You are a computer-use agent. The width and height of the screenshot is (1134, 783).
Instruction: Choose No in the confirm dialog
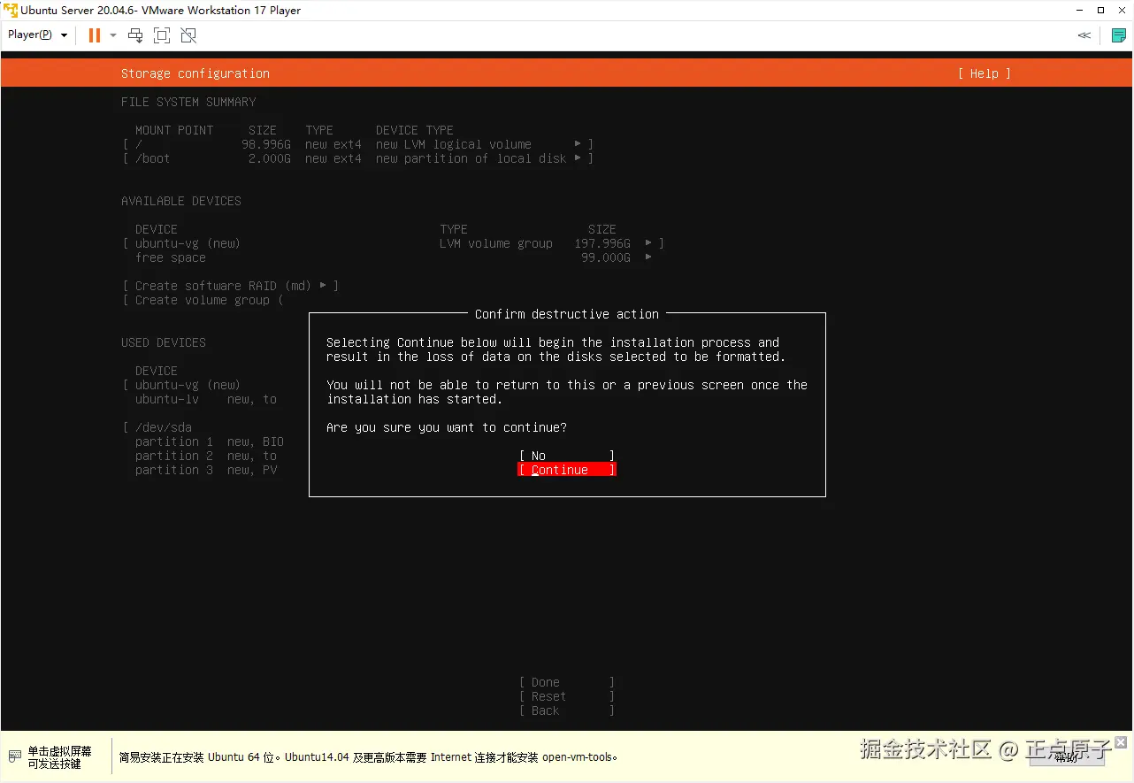tap(567, 456)
